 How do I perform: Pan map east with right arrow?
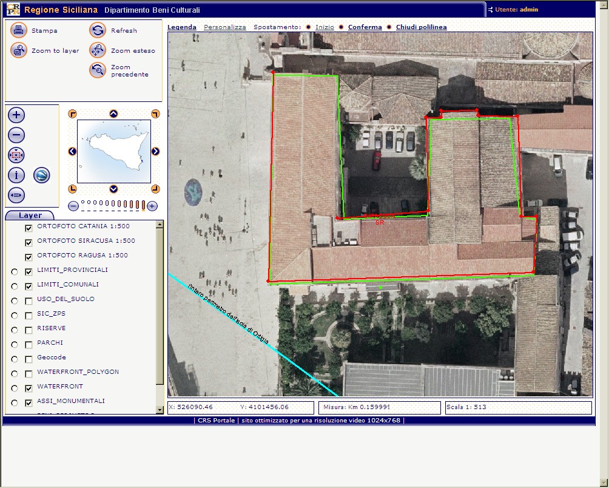click(155, 151)
